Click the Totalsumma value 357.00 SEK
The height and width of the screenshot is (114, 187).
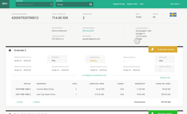pyautogui.click(x=166, y=102)
